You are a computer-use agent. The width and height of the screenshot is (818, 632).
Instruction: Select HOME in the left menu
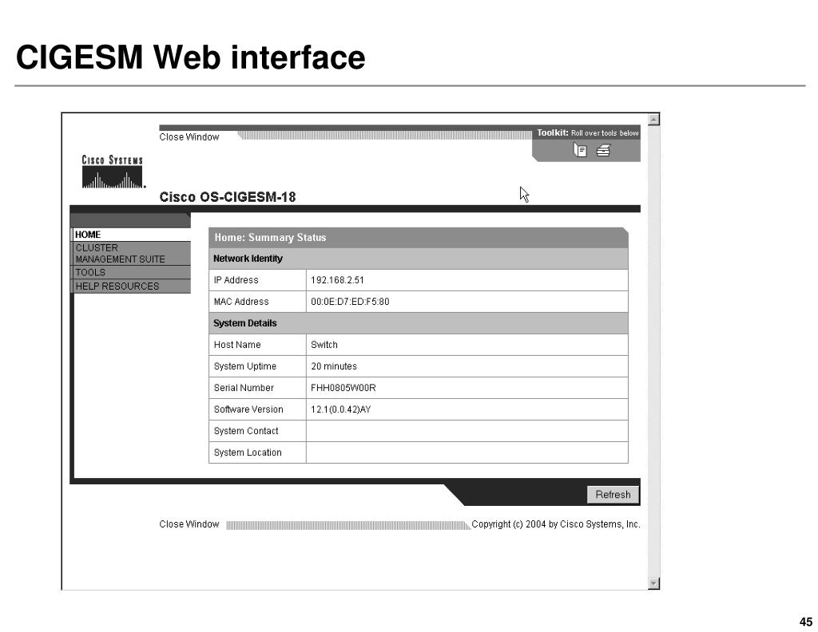pyautogui.click(x=131, y=235)
